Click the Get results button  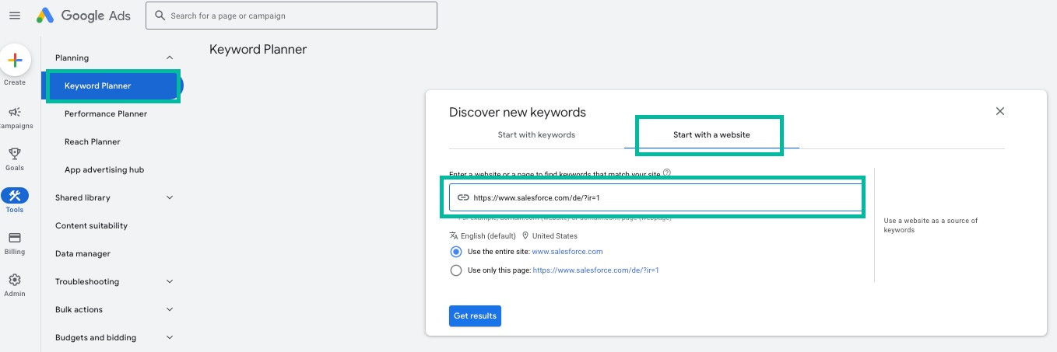(x=475, y=315)
